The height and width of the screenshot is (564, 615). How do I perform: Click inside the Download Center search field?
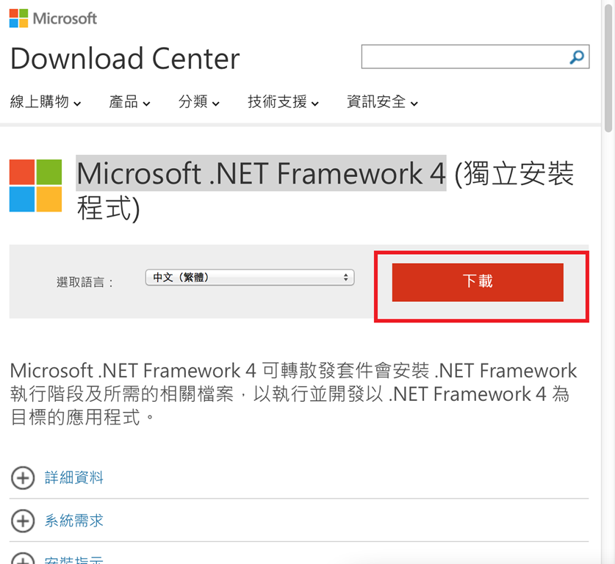465,57
